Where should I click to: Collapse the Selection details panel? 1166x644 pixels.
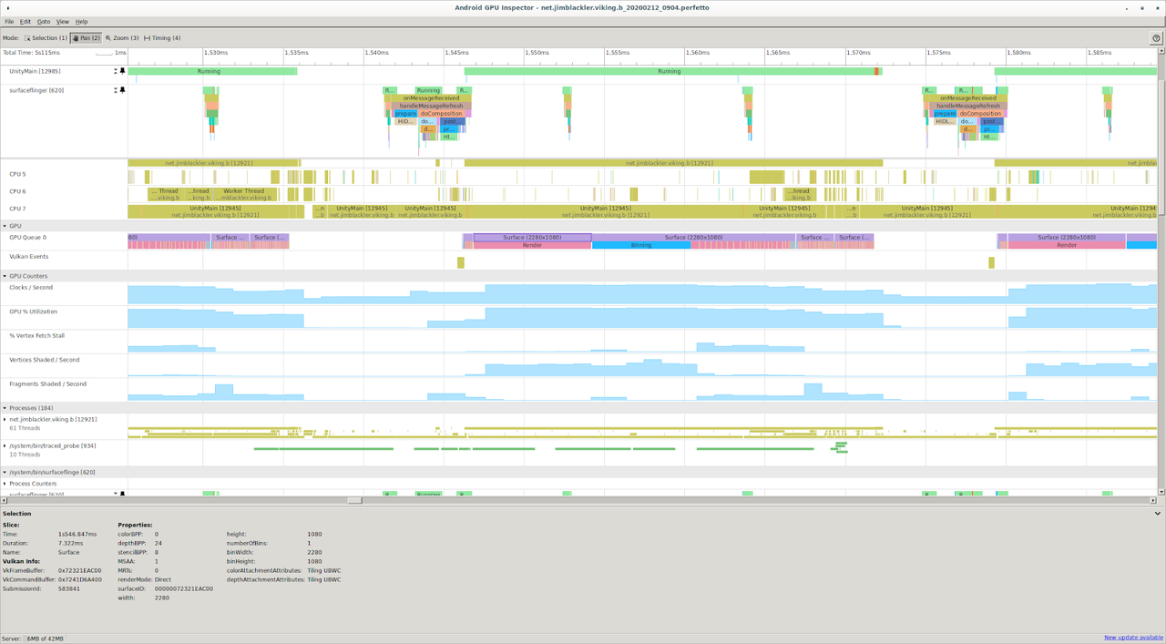coord(1157,514)
